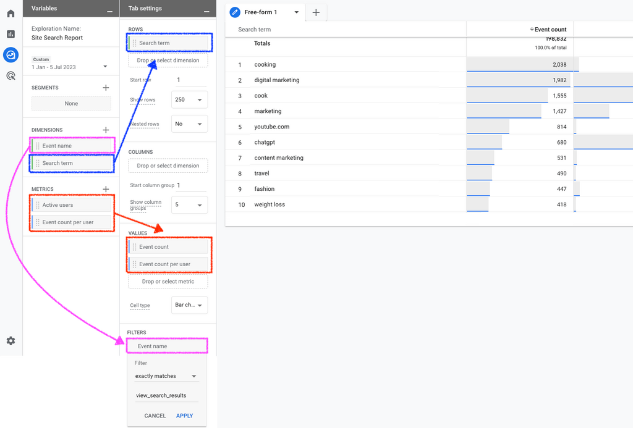Add a new segment with plus icon
The height and width of the screenshot is (428, 633).
click(x=106, y=88)
